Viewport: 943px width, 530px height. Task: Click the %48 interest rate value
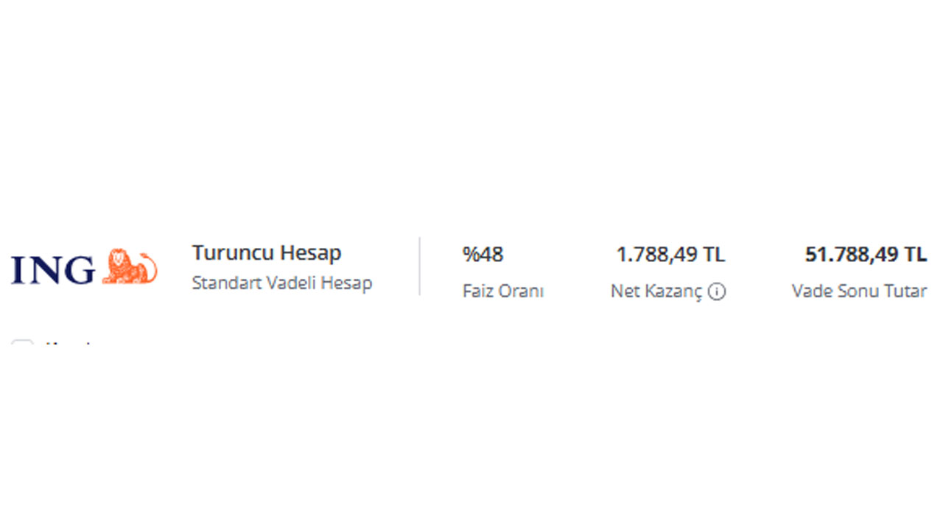tap(483, 255)
